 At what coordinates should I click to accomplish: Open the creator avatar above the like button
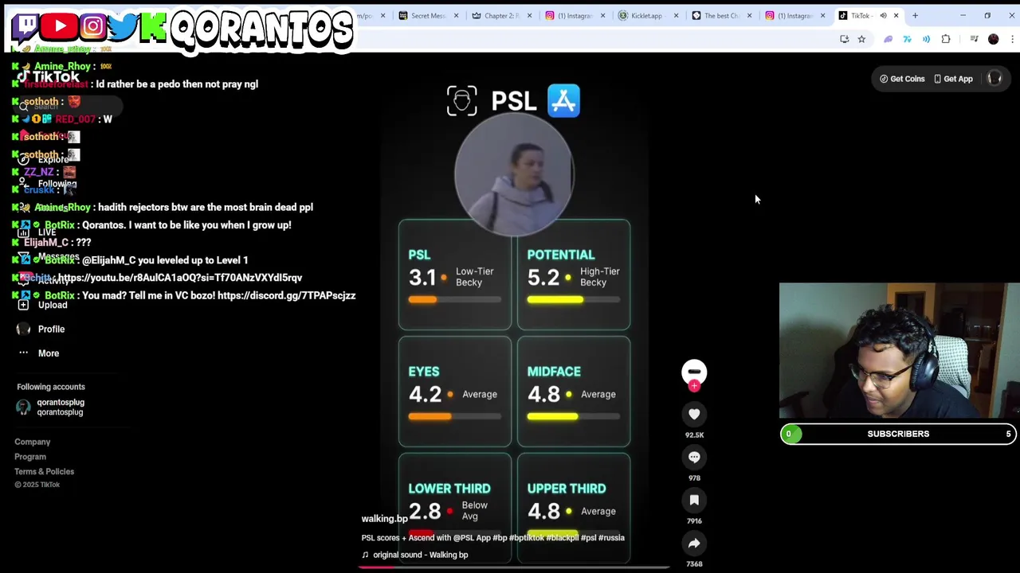click(x=694, y=372)
